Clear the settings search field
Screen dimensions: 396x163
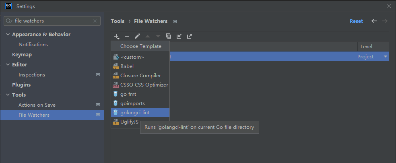point(95,21)
